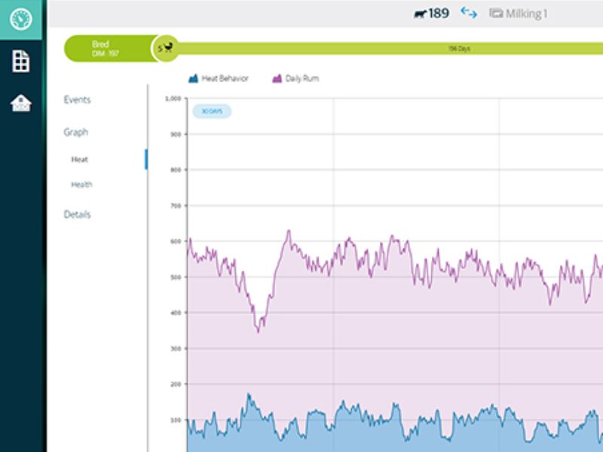Screen dimensions: 603x452
Task: Expand the Graph section
Action: 75,132
